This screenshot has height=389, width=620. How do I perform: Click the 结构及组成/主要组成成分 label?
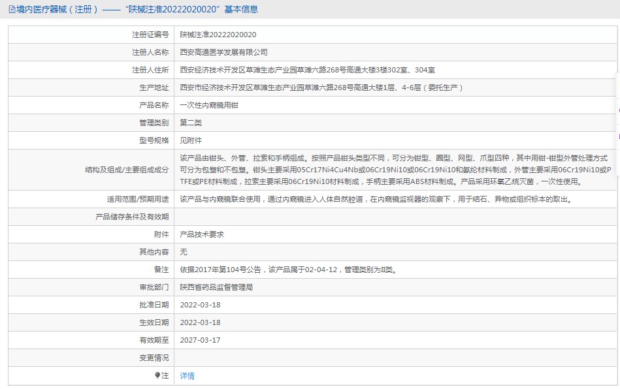pyautogui.click(x=127, y=170)
